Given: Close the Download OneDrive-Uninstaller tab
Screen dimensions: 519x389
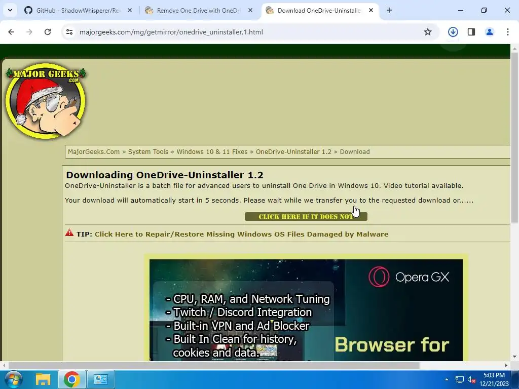Looking at the screenshot, I should point(370,10).
